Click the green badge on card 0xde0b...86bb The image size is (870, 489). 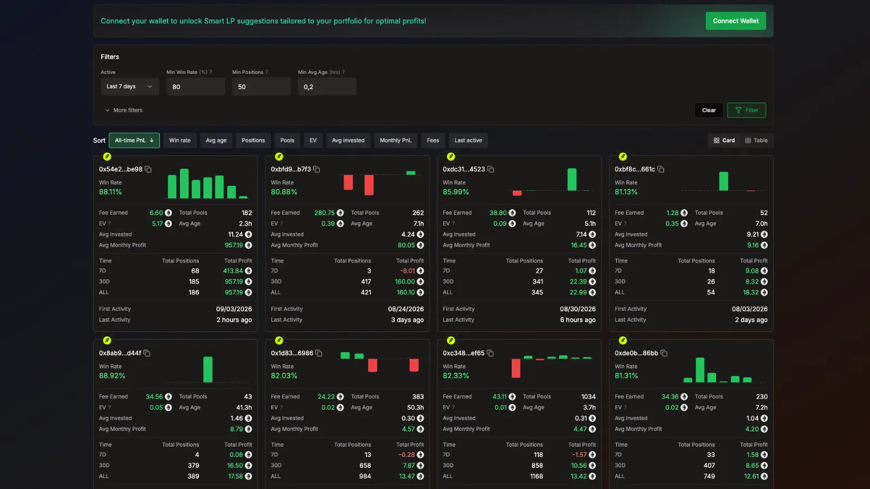tap(623, 341)
